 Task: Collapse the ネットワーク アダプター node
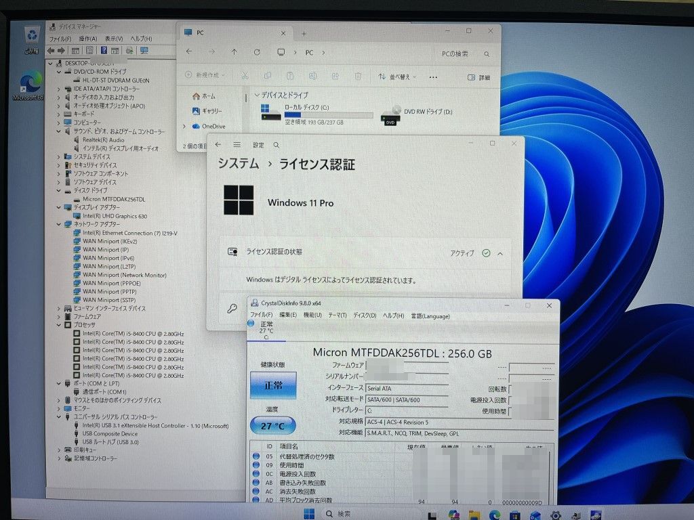click(58, 224)
